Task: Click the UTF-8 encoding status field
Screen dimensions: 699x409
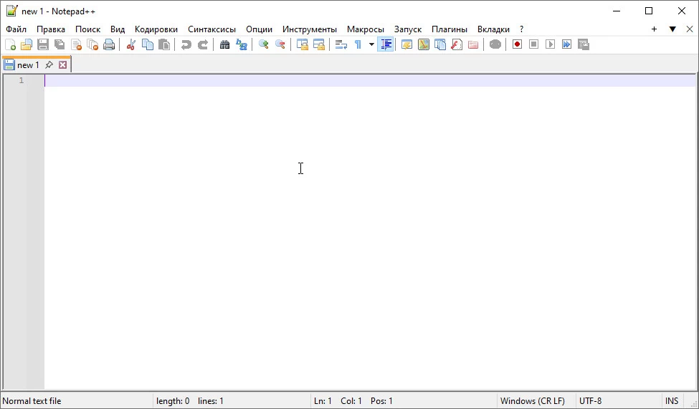Action: (x=590, y=401)
